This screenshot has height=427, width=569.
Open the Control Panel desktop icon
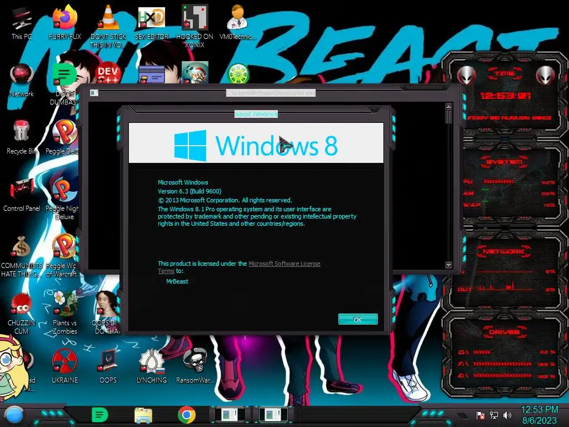pyautogui.click(x=22, y=195)
